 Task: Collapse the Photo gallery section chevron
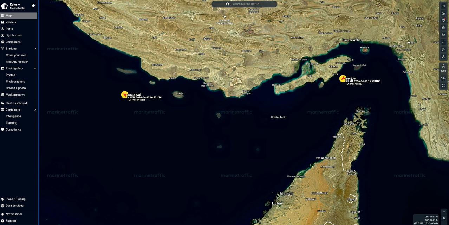35,68
